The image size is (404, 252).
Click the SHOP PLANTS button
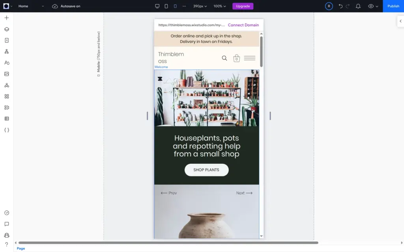[x=206, y=170]
